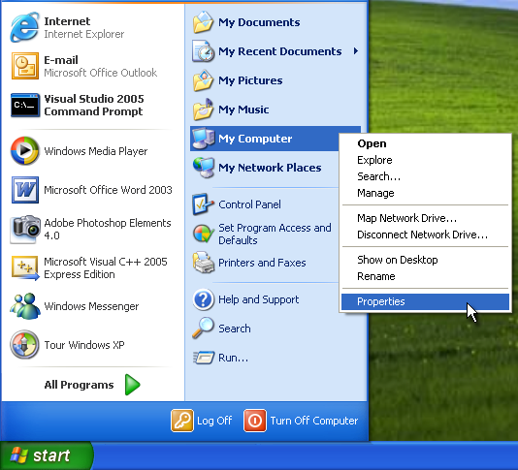The height and width of the screenshot is (470, 518).
Task: Click the My Music folder icon
Action: [x=203, y=110]
